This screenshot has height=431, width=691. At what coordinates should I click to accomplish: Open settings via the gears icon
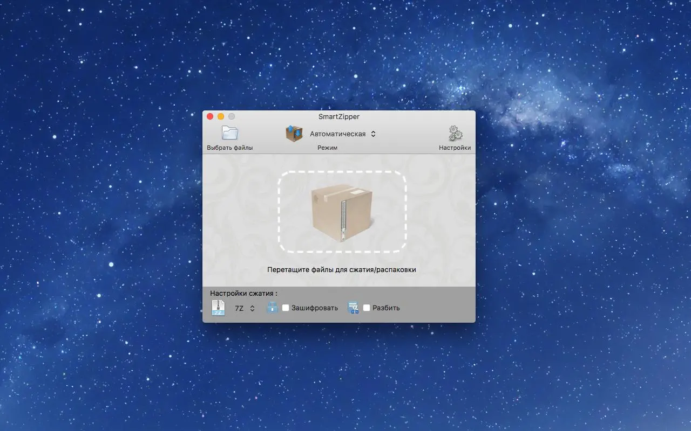pos(455,134)
